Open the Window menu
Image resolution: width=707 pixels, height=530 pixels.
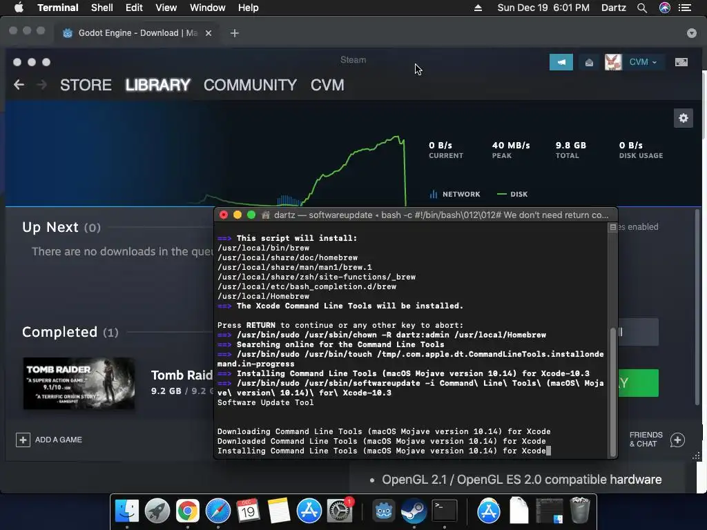(207, 8)
